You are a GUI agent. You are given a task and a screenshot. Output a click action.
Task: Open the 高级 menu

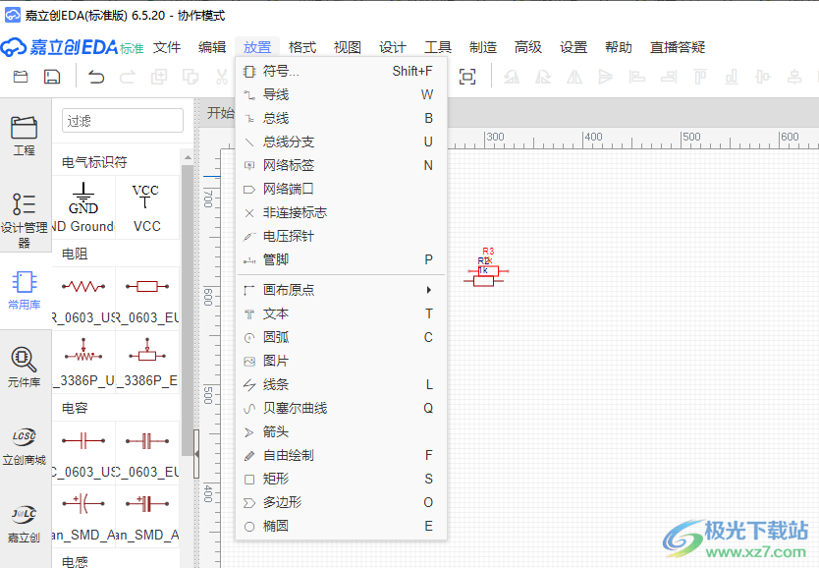pyautogui.click(x=528, y=47)
